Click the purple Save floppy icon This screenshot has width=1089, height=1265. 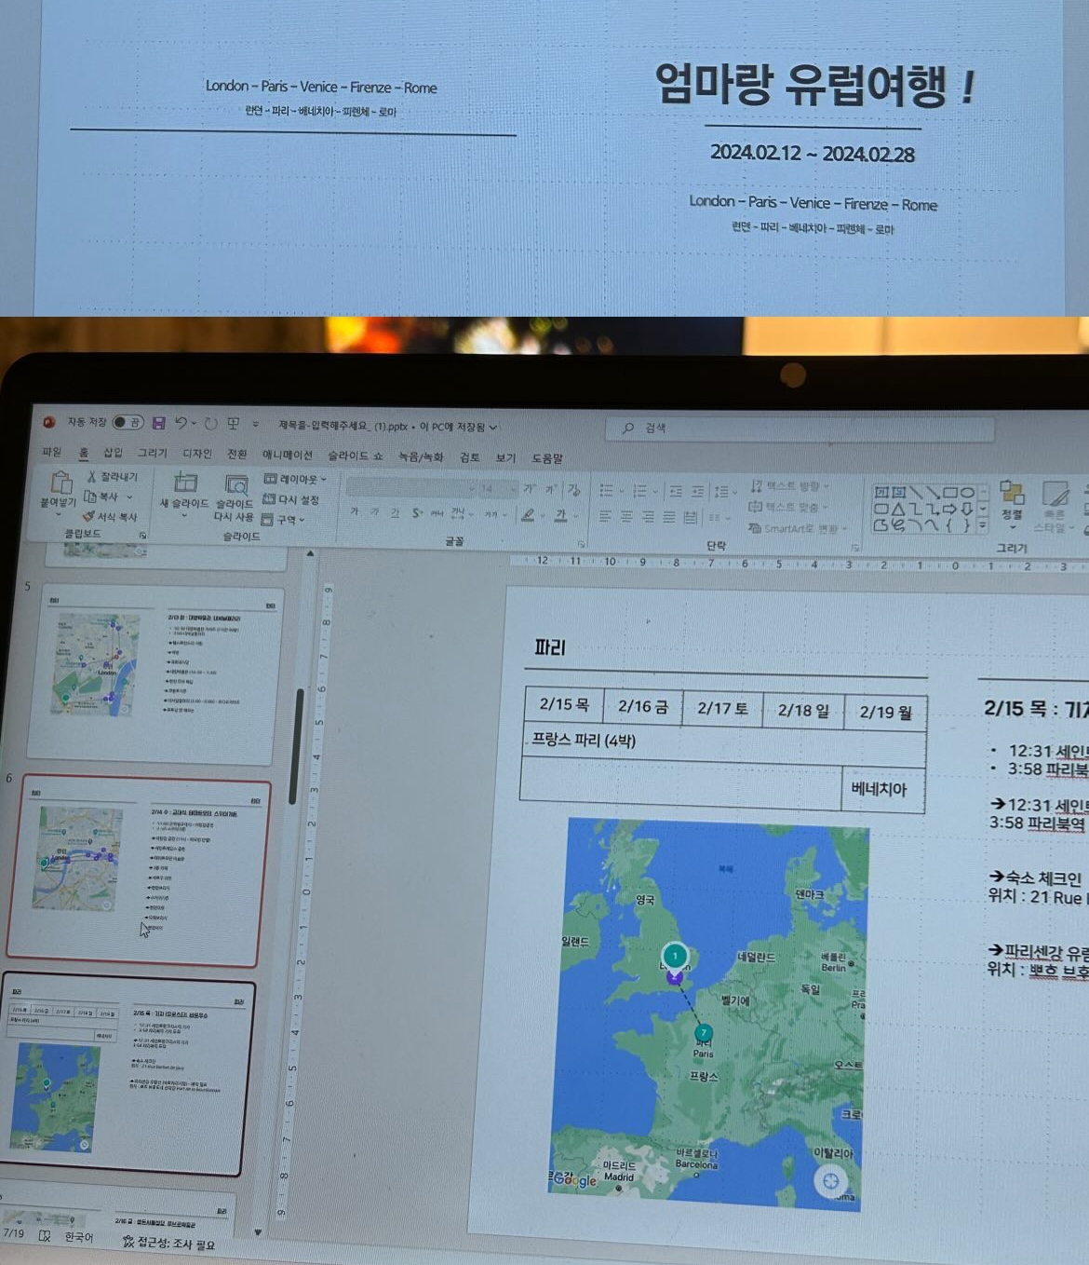coord(158,424)
